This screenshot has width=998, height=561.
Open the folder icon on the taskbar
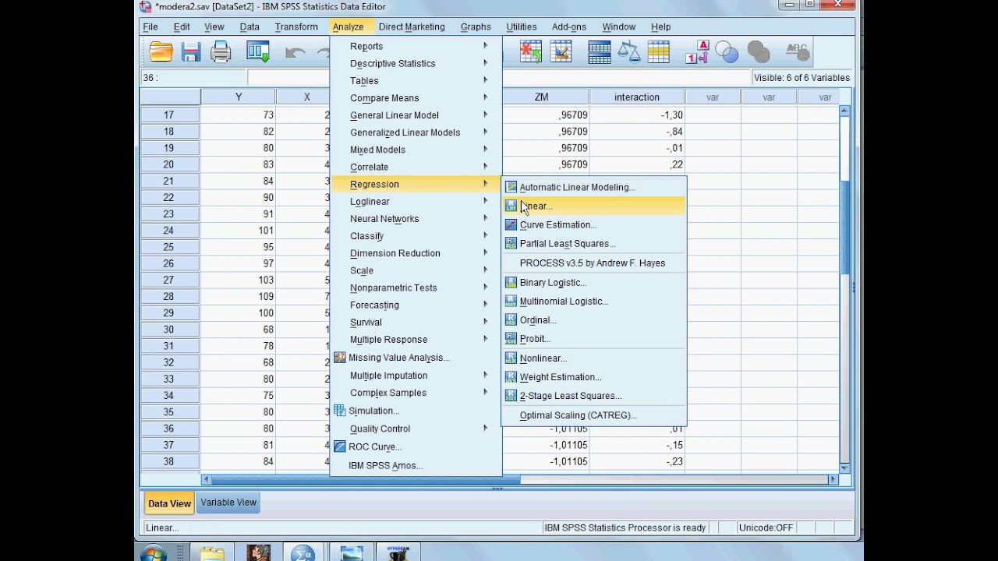[x=211, y=553]
